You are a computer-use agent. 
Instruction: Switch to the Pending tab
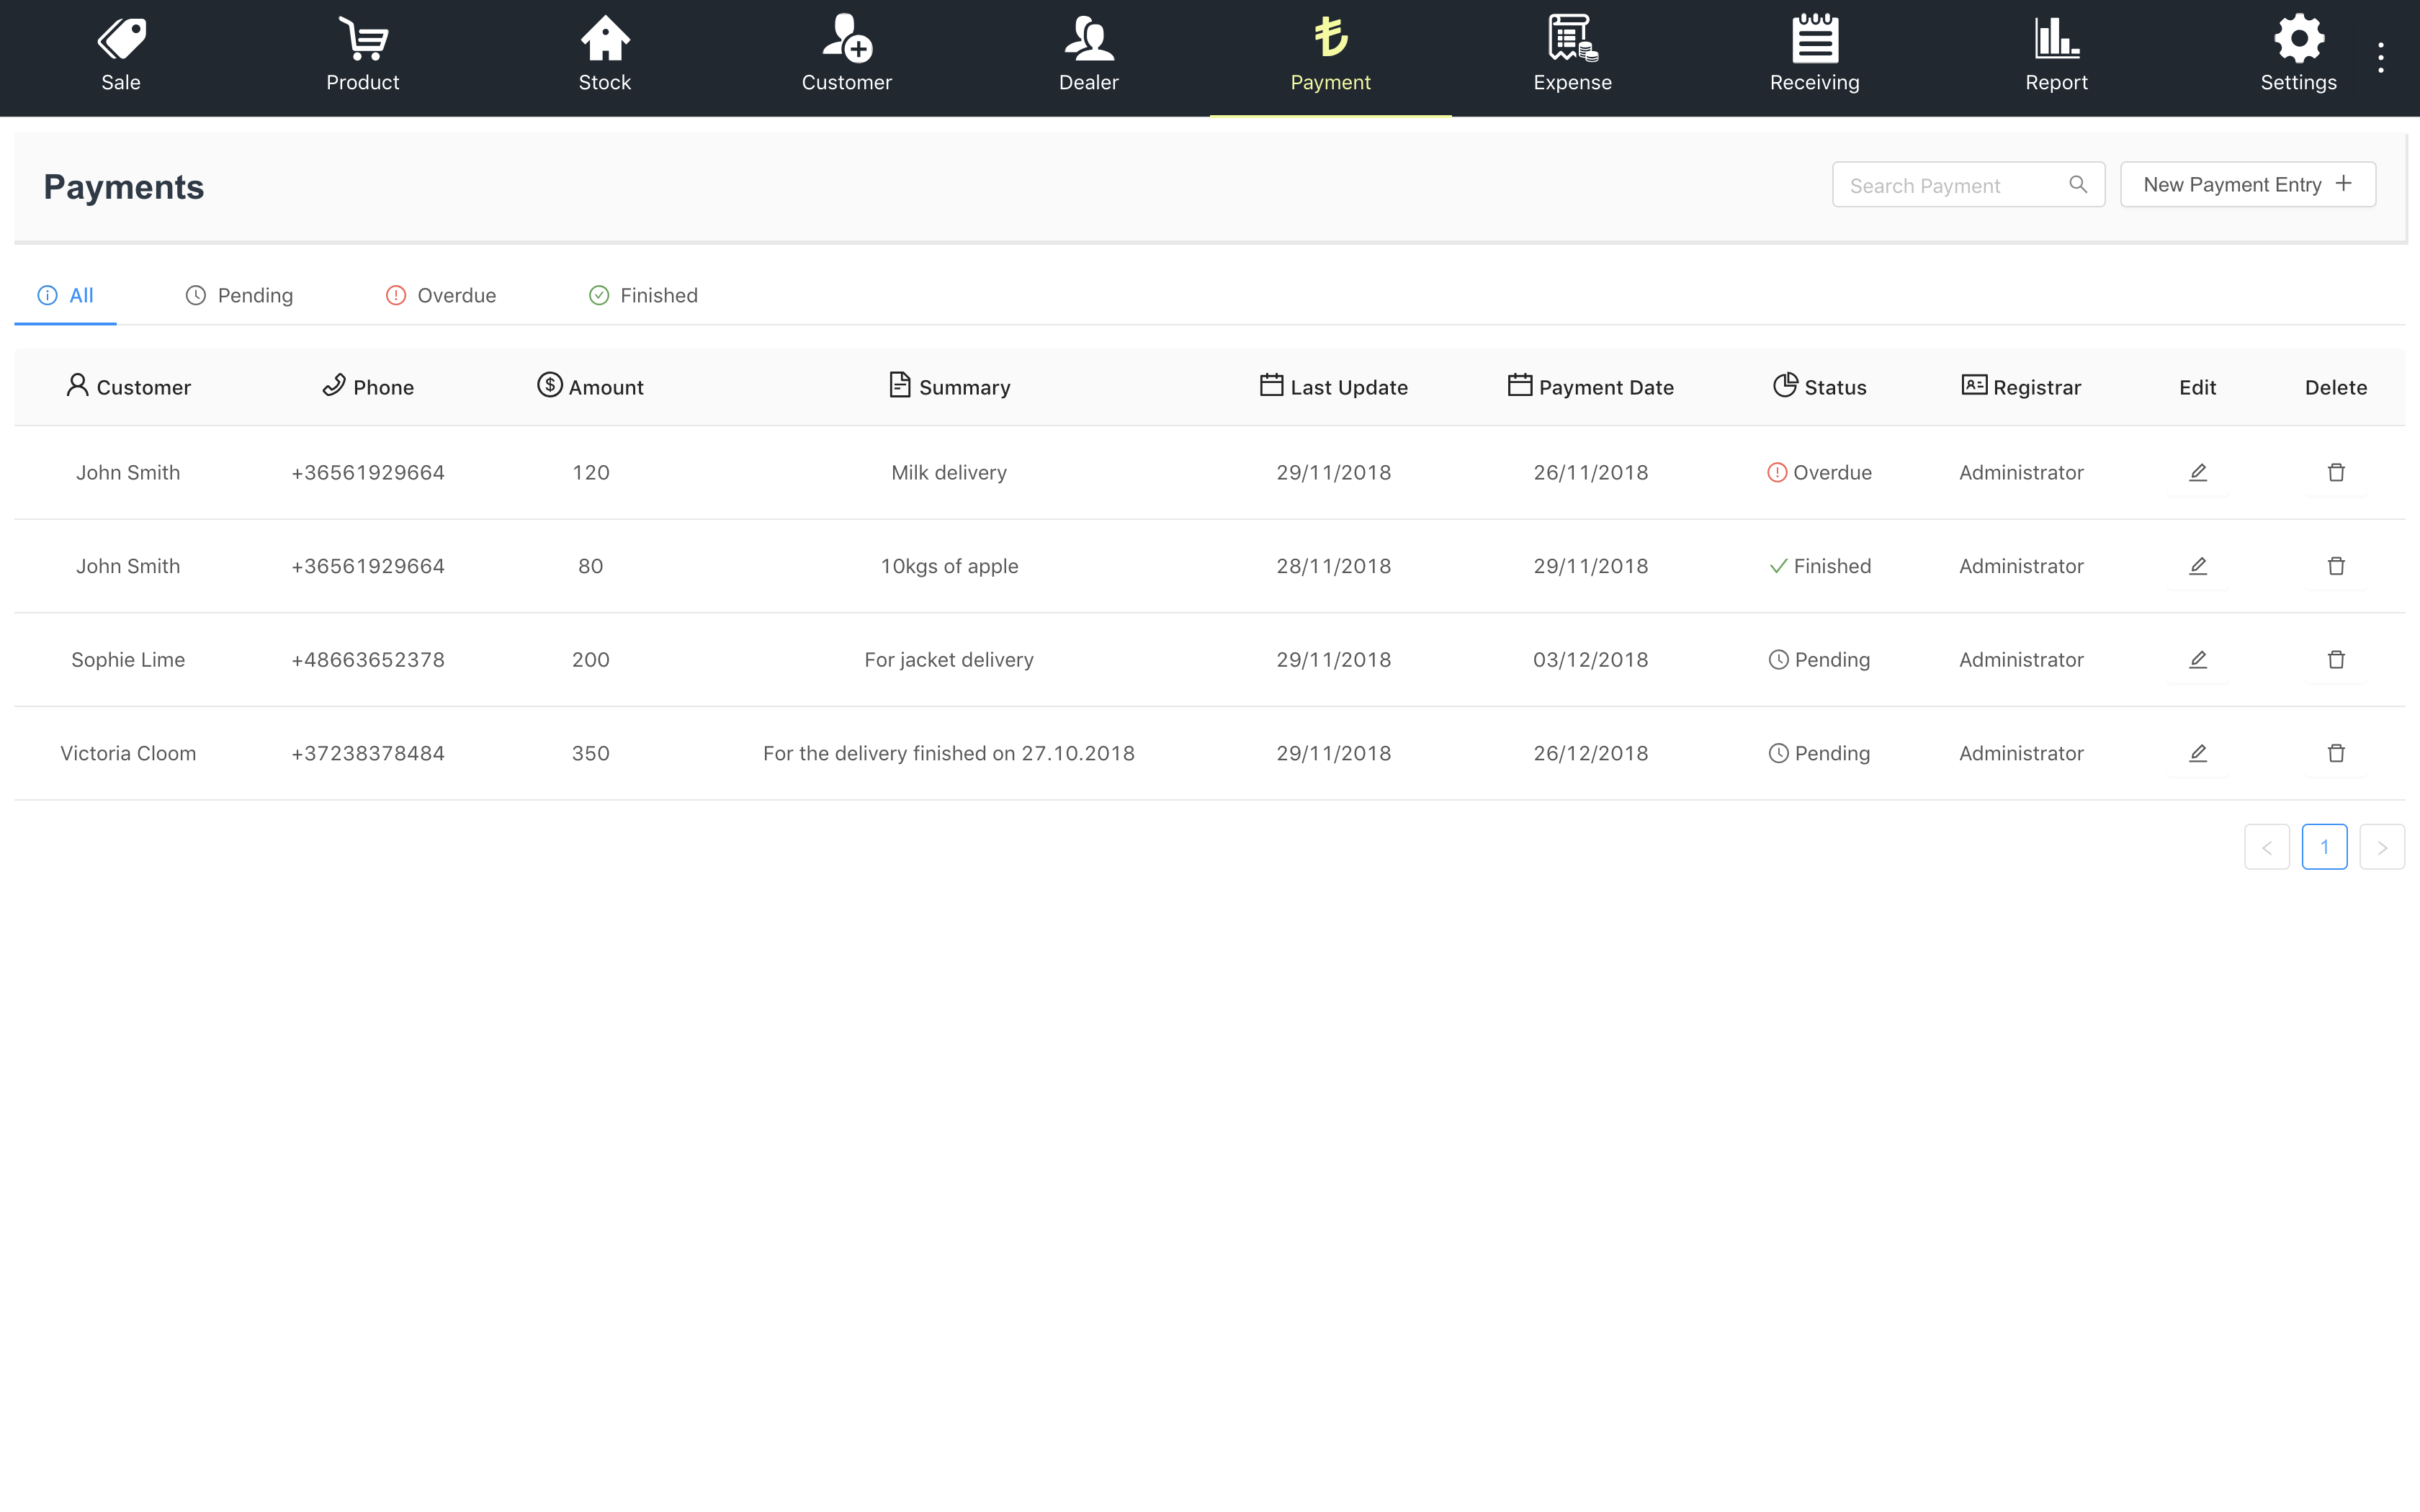240,296
